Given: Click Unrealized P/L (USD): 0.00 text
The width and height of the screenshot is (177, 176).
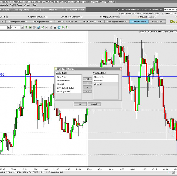Looking at the screenshot, I should [x=71, y=17].
